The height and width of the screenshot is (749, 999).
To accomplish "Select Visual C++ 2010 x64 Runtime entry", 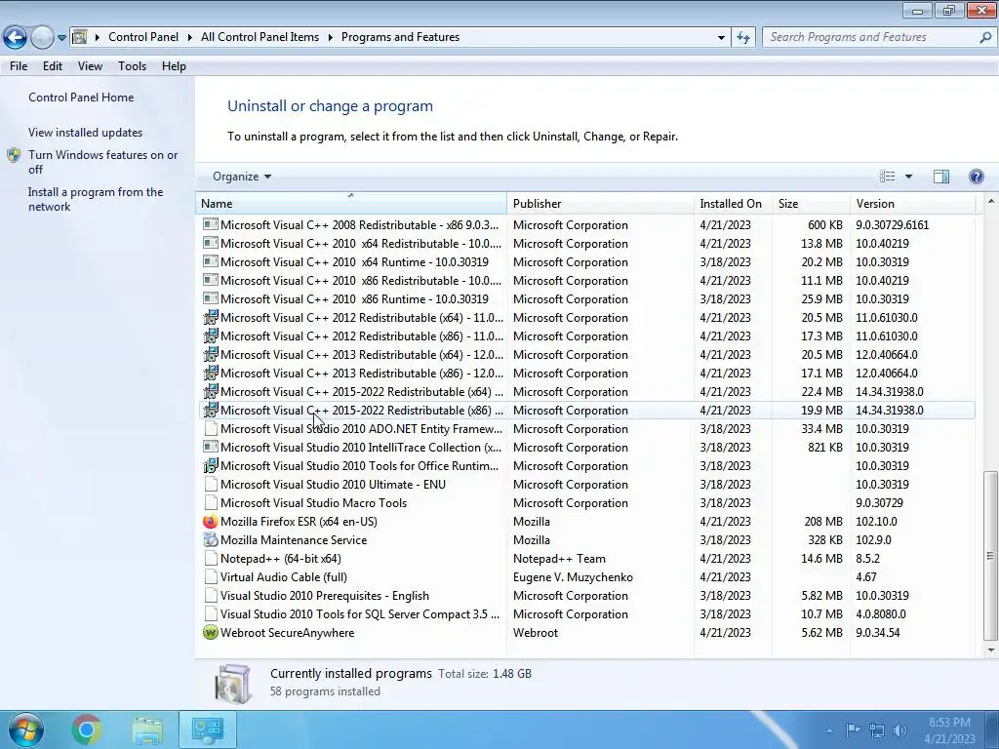I will pos(586,261).
